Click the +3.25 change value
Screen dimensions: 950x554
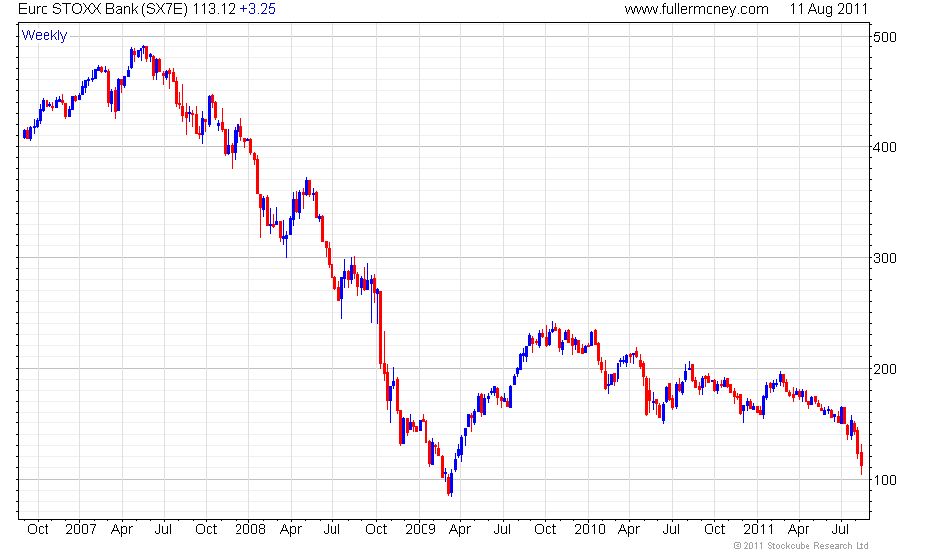(257, 9)
